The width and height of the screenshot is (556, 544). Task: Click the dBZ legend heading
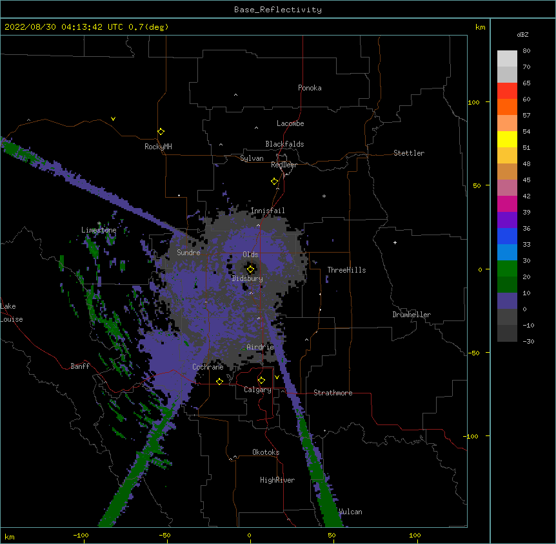(x=522, y=34)
